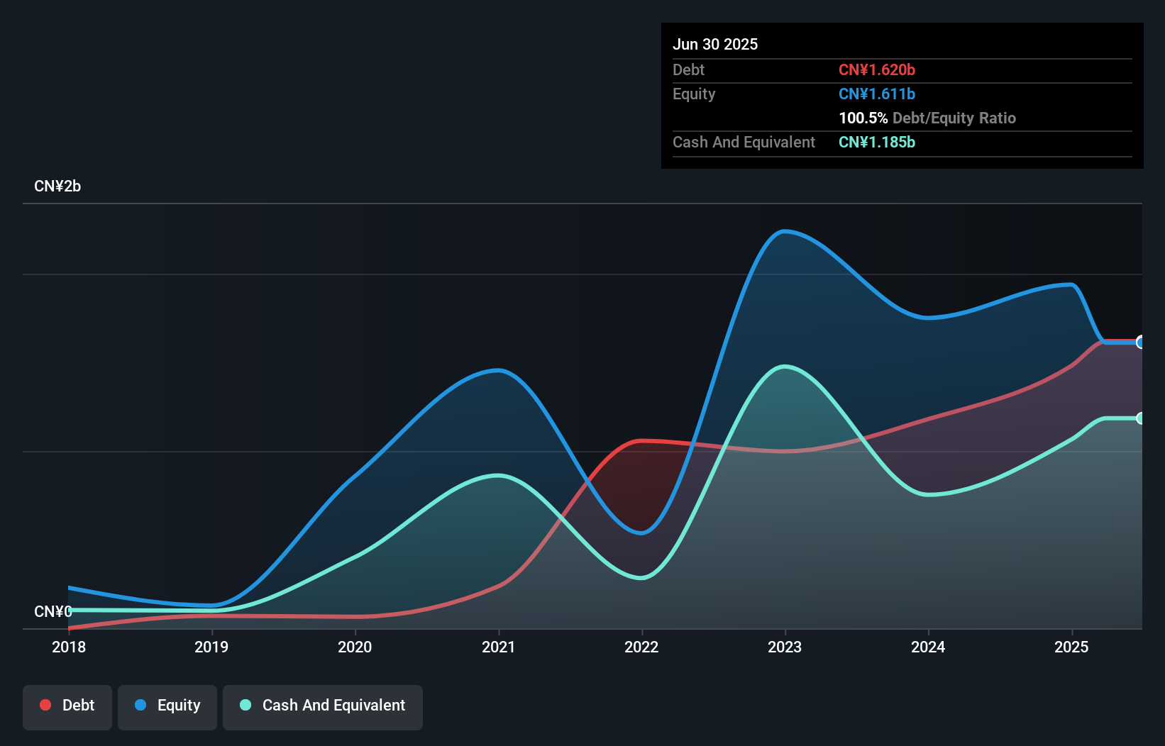This screenshot has width=1165, height=746.
Task: Click the red dot inside the Debt legend
Action: (45, 705)
